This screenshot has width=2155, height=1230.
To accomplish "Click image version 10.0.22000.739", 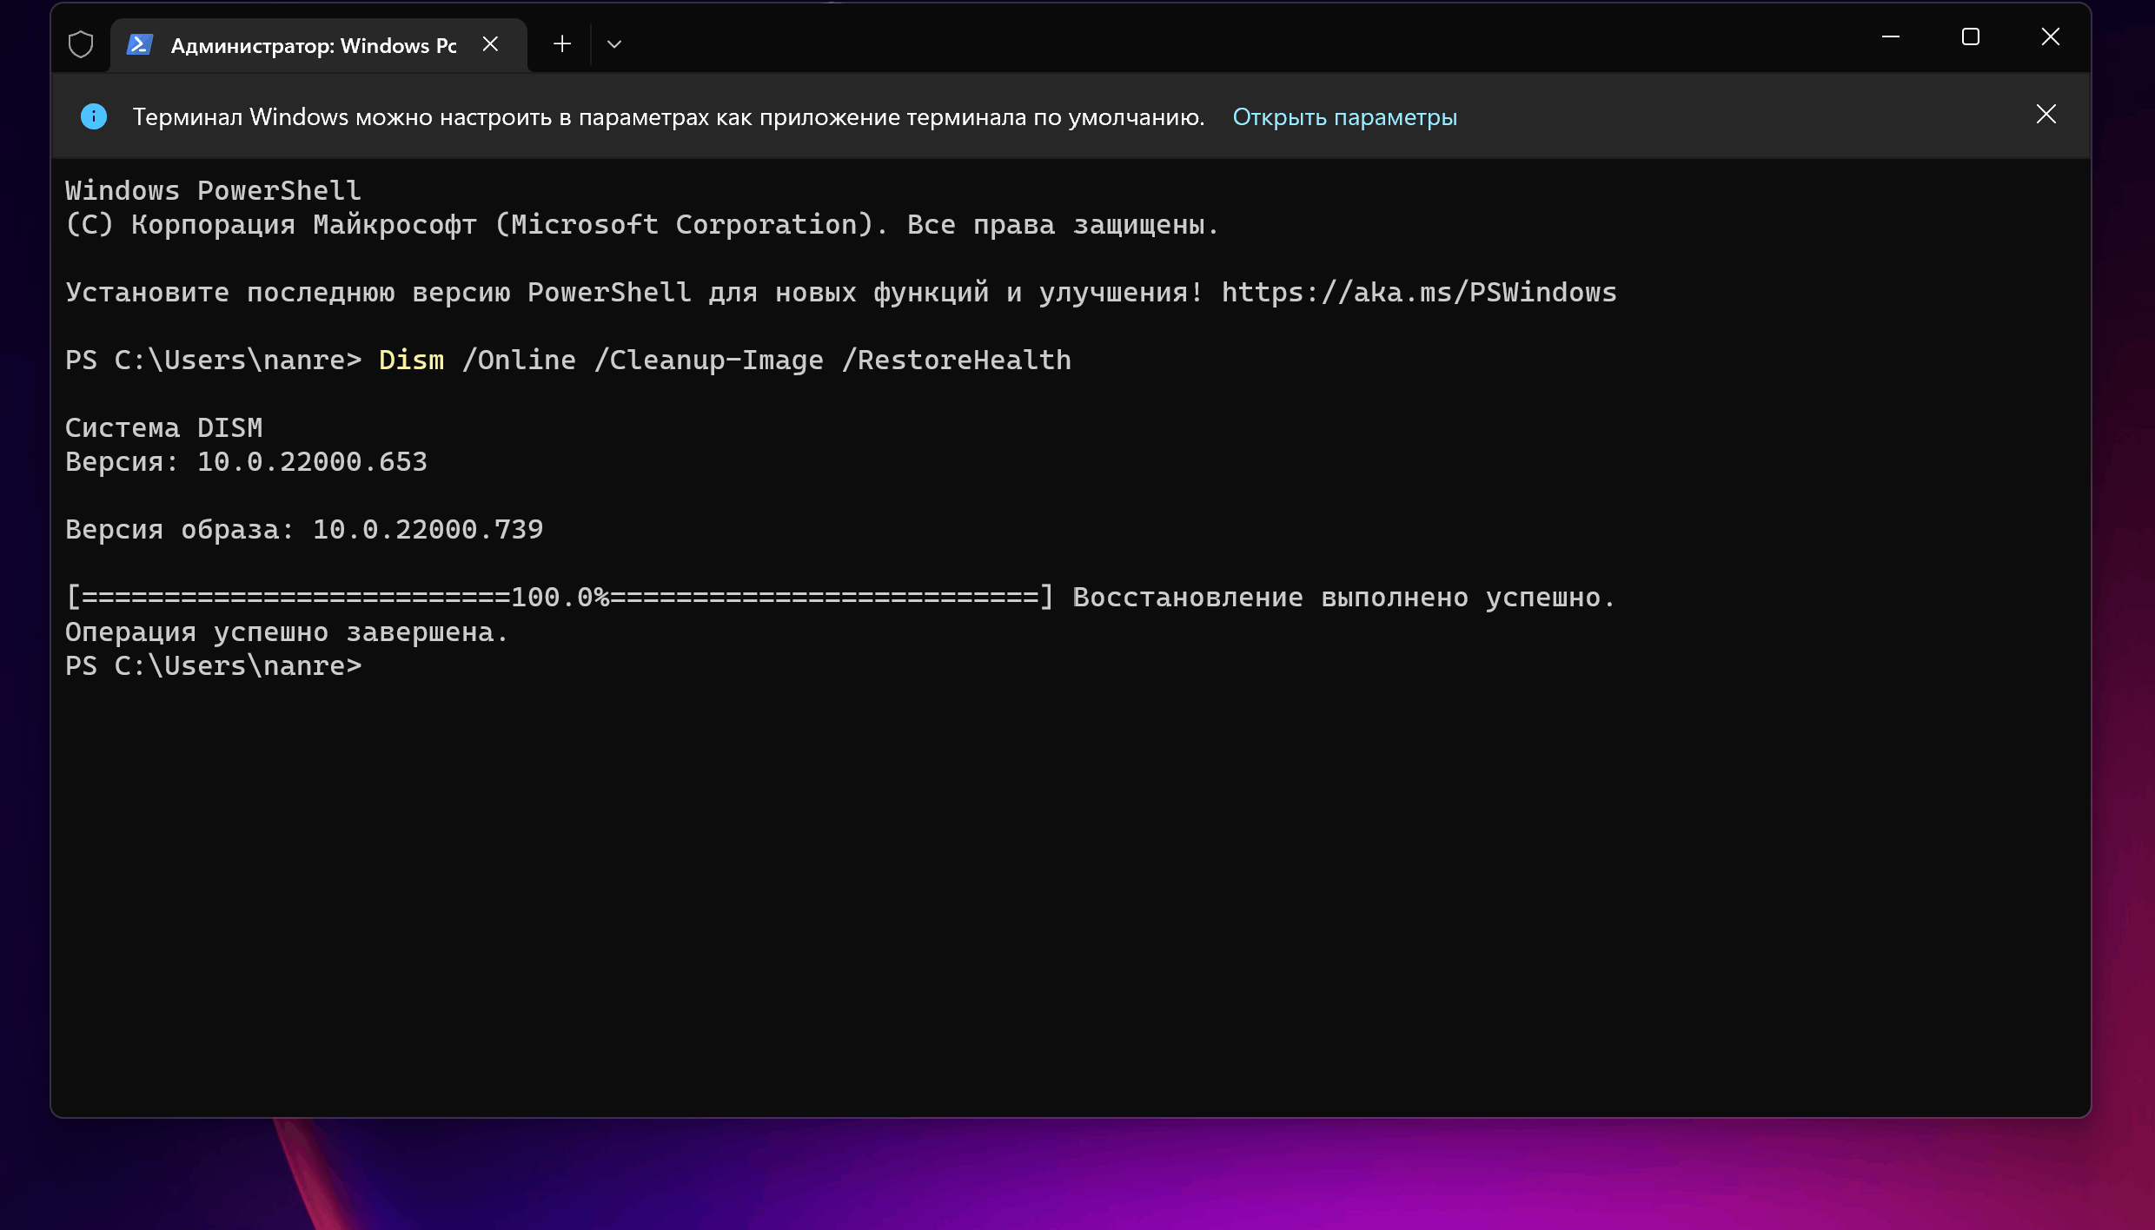I will pos(428,530).
